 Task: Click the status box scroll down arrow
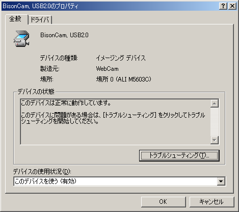pyautogui.click(x=214, y=140)
